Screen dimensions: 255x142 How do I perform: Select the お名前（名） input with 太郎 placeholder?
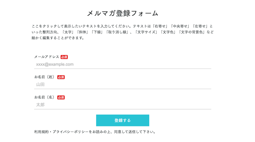pos(122,105)
